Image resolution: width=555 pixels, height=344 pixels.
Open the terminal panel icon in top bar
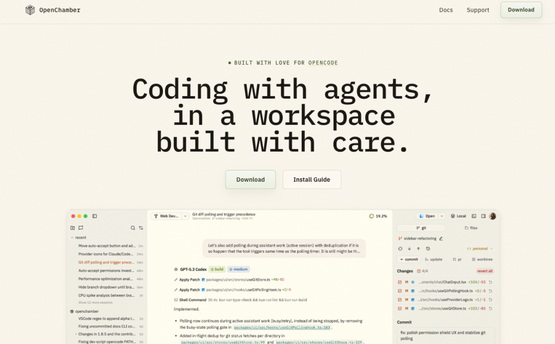(474, 216)
